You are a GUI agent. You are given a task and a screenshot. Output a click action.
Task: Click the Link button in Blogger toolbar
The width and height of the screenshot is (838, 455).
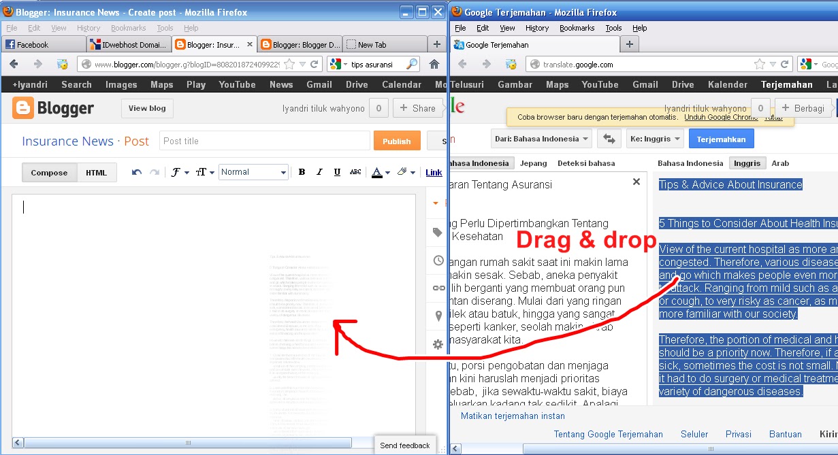point(434,172)
